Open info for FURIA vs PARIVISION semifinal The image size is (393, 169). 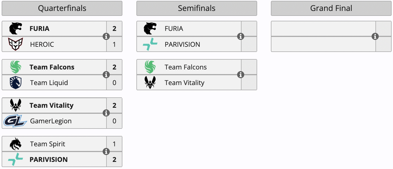pyautogui.click(x=241, y=36)
